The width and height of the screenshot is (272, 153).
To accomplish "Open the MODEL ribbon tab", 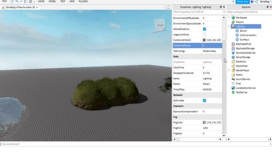I will pos(52,1).
